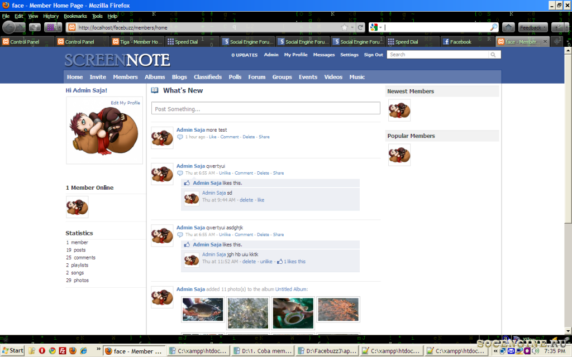Open the Newest Members avatar thumbnail
572x357 pixels.
[x=399, y=110]
